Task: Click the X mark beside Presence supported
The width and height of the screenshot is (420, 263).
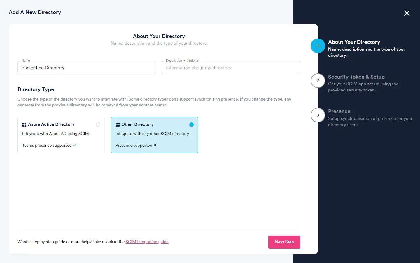Action: [x=155, y=145]
